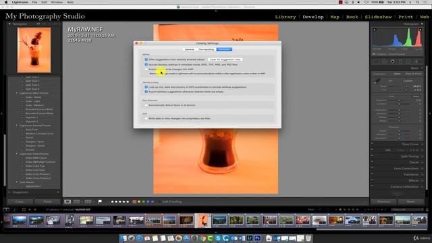Image resolution: width=432 pixels, height=243 pixels.
Task: Select the Metadata tab
Action: tap(224, 49)
